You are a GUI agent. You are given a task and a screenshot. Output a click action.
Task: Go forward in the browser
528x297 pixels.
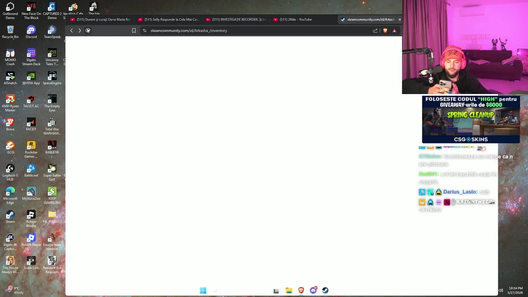pos(80,31)
